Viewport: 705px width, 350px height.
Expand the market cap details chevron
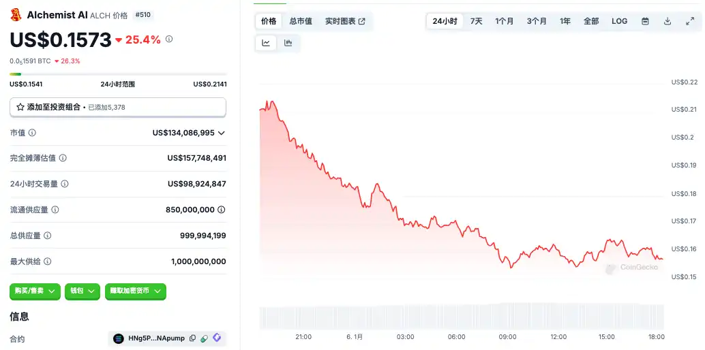pos(222,133)
